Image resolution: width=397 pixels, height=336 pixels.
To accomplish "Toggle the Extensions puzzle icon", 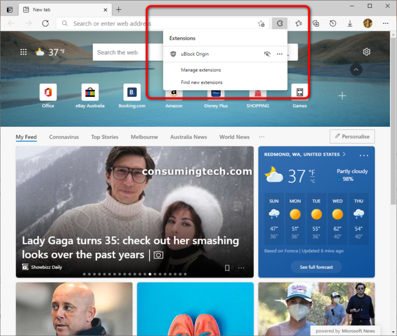I will point(280,23).
